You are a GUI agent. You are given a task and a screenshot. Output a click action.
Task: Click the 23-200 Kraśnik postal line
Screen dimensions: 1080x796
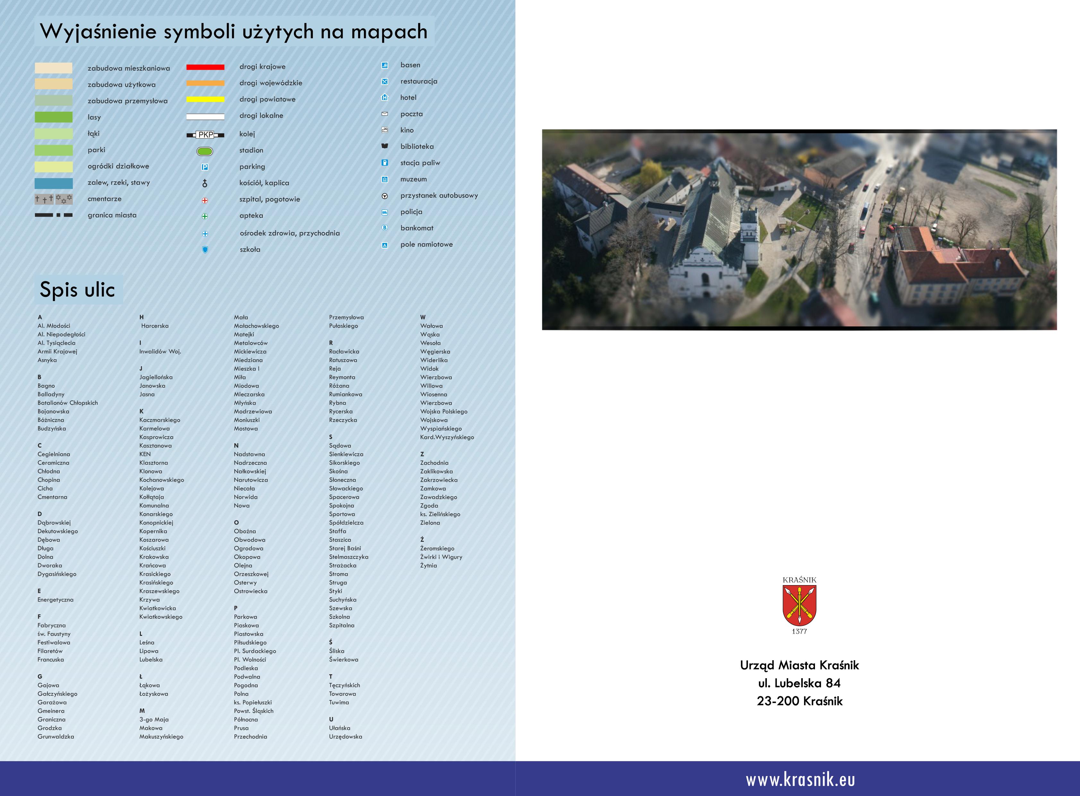[799, 701]
